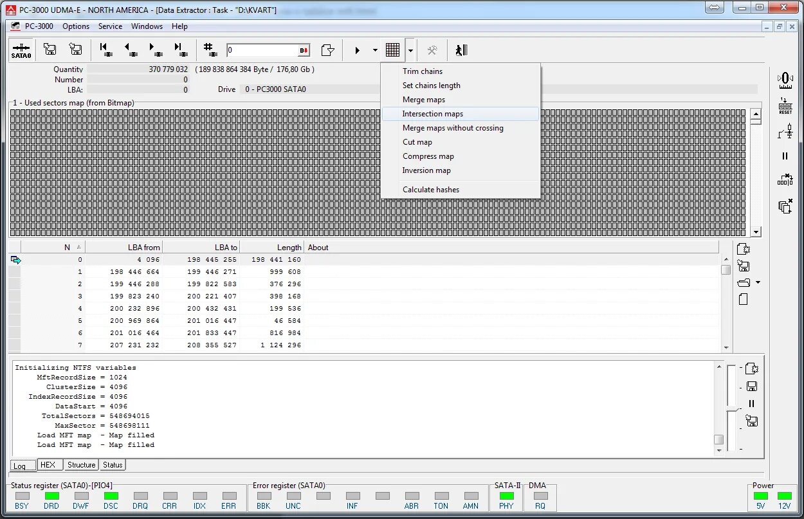Open the map grid dropdown arrow

coord(410,50)
